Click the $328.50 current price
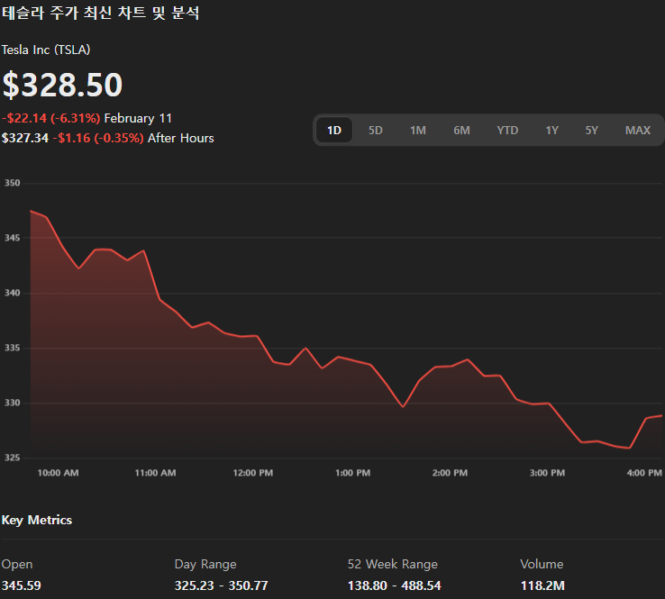 click(x=62, y=85)
